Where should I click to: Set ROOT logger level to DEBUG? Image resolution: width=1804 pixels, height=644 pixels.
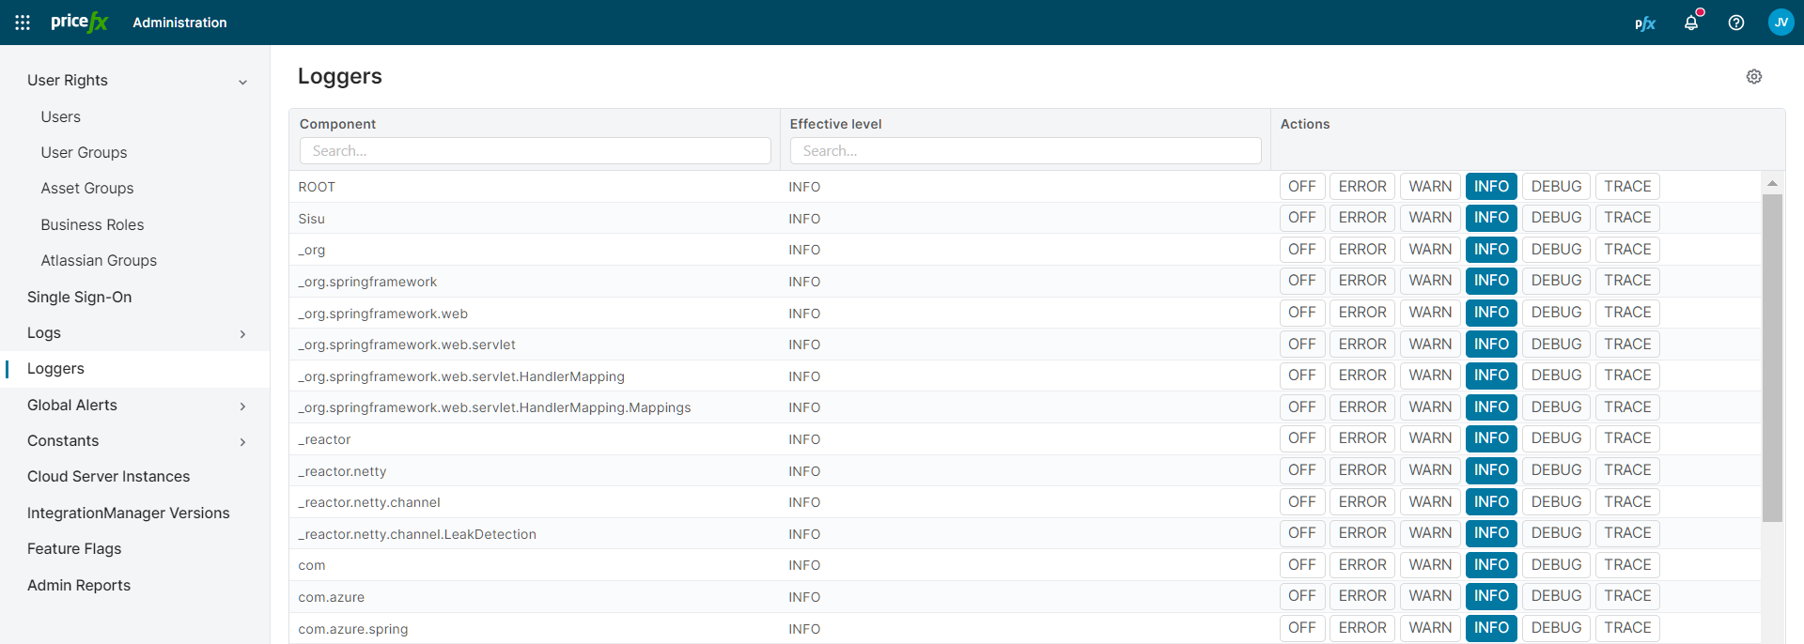click(1556, 187)
